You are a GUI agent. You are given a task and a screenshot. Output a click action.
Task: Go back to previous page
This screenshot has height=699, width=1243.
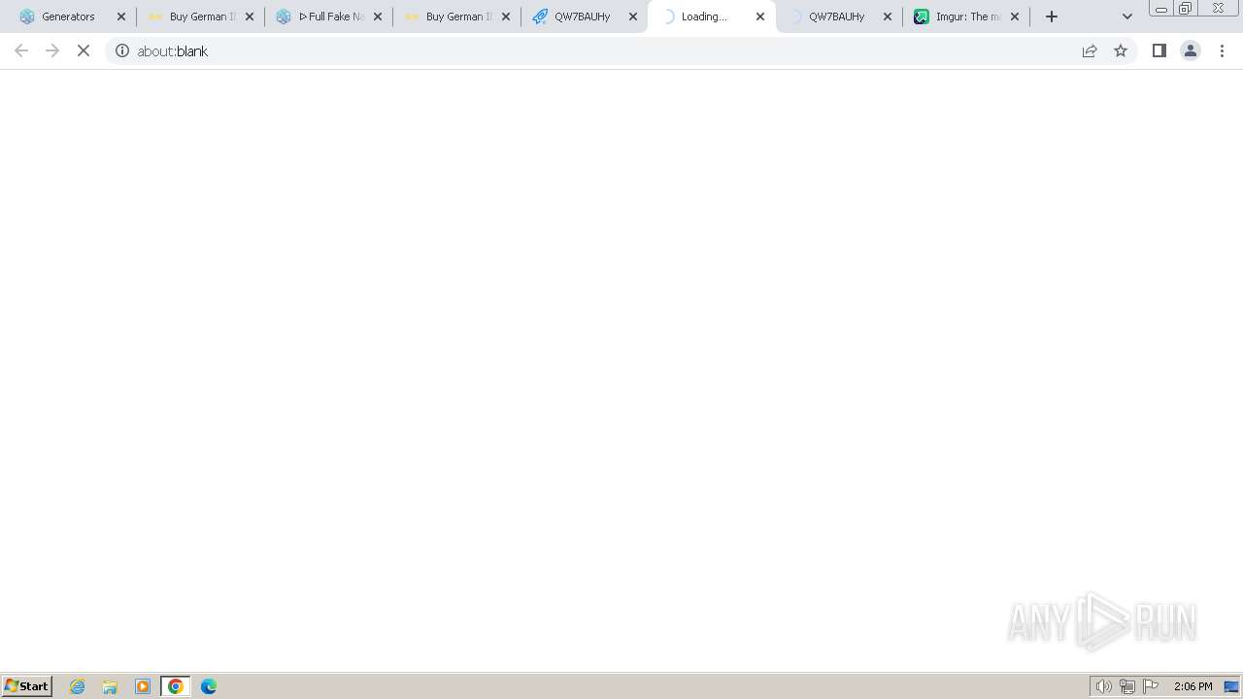(21, 50)
